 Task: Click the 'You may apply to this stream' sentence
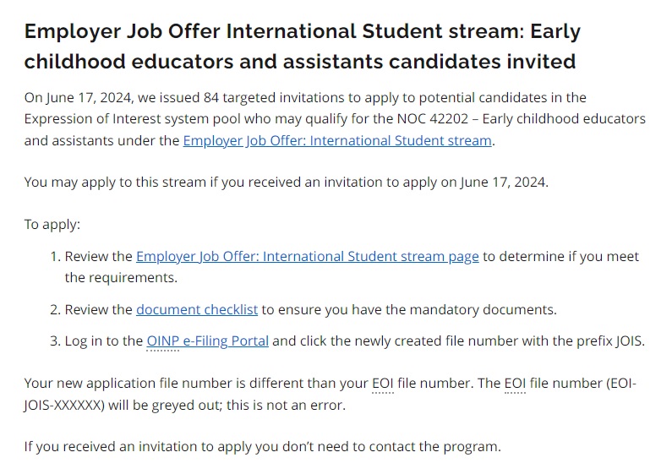[287, 183]
